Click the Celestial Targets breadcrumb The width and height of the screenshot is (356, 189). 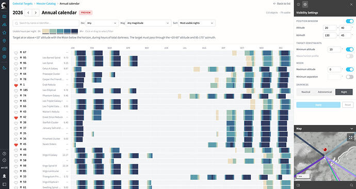[x=23, y=4]
